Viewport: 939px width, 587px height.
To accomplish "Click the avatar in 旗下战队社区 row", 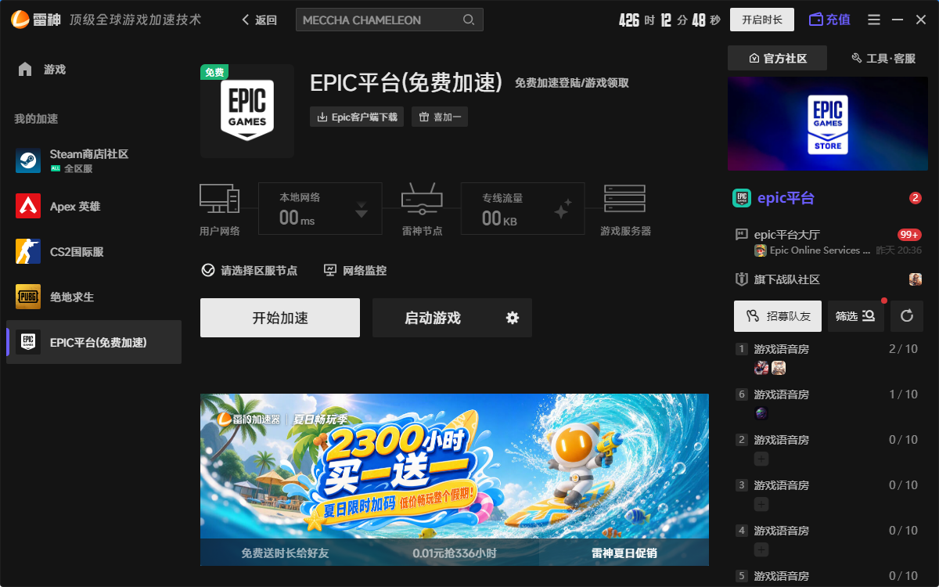I will tap(916, 279).
